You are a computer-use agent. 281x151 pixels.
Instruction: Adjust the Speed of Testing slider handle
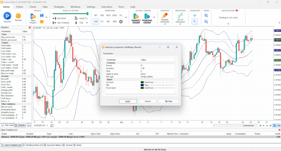tap(88, 14)
